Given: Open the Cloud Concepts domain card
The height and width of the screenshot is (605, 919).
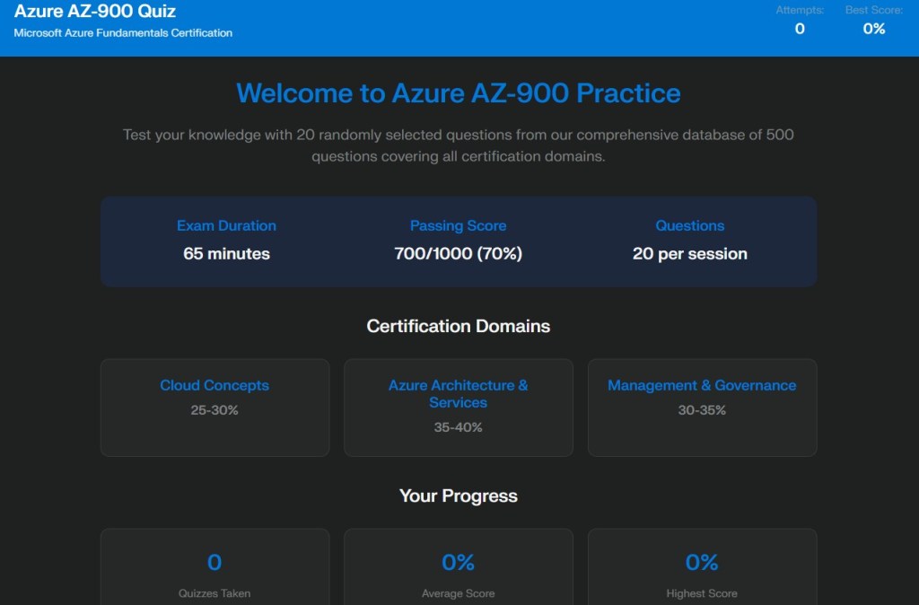Looking at the screenshot, I should [x=214, y=407].
